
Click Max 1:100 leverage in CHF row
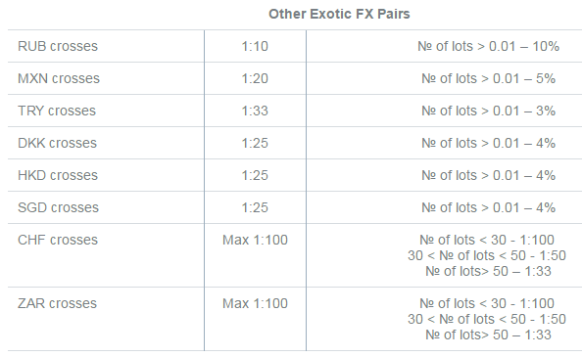click(x=255, y=240)
